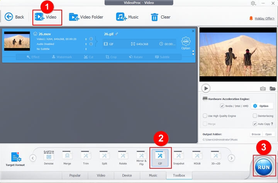Select the GIF toolbox item
Image resolution: width=278 pixels, height=183 pixels.
click(x=160, y=158)
